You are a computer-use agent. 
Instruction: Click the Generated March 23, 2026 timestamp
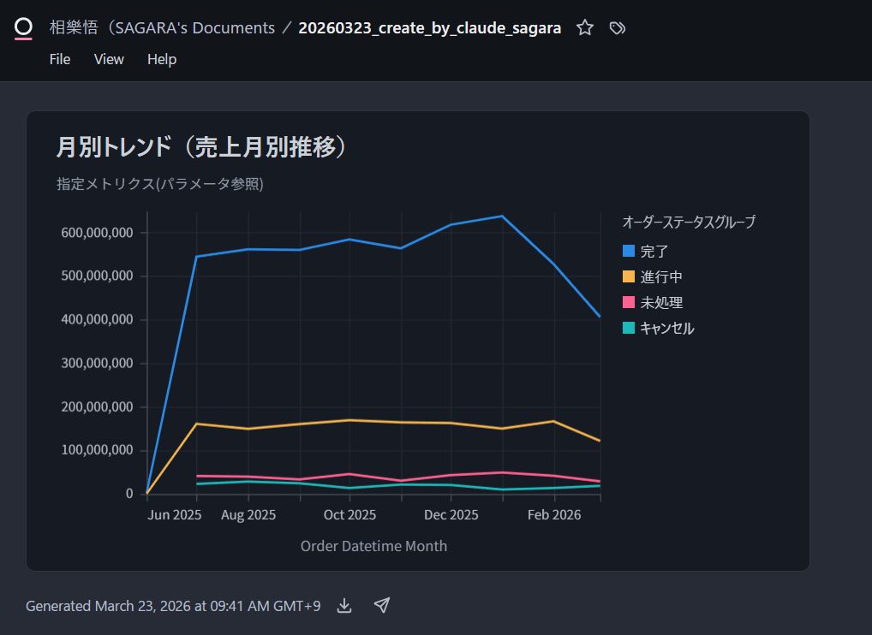pos(173,606)
